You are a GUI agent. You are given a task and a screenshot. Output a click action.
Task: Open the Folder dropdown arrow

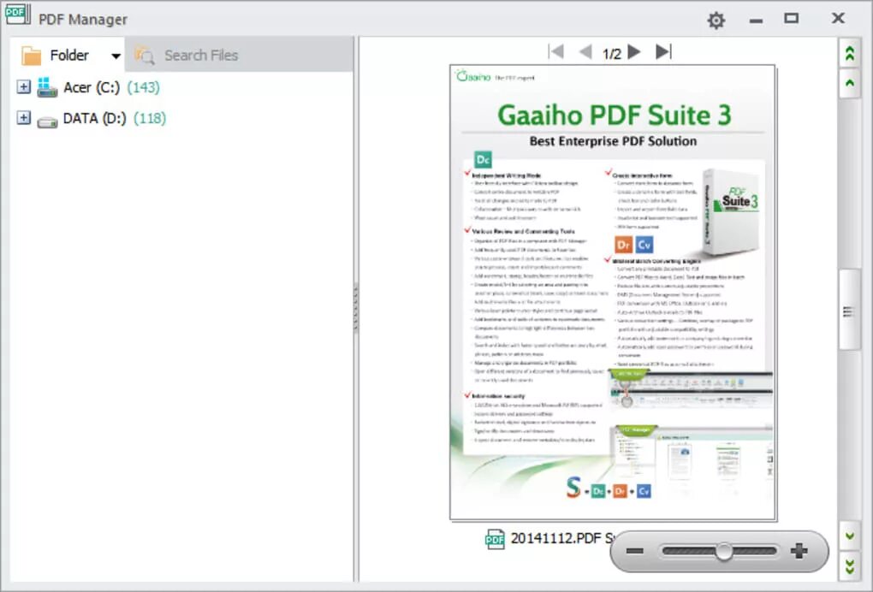point(116,56)
